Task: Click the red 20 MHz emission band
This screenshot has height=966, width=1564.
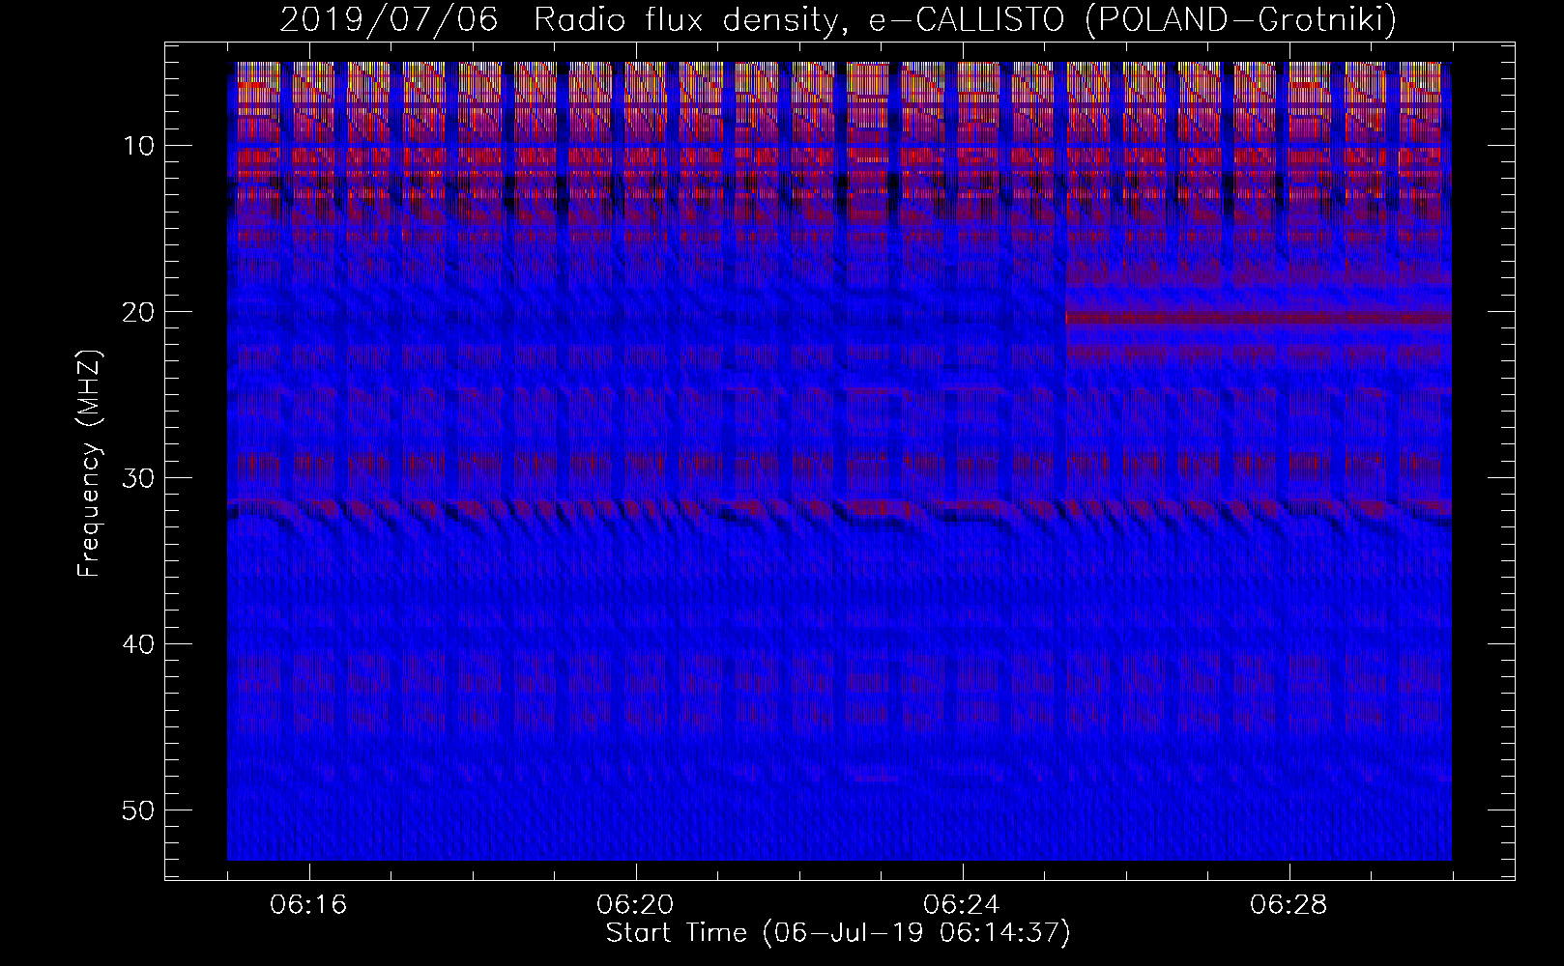Action: click(1259, 318)
